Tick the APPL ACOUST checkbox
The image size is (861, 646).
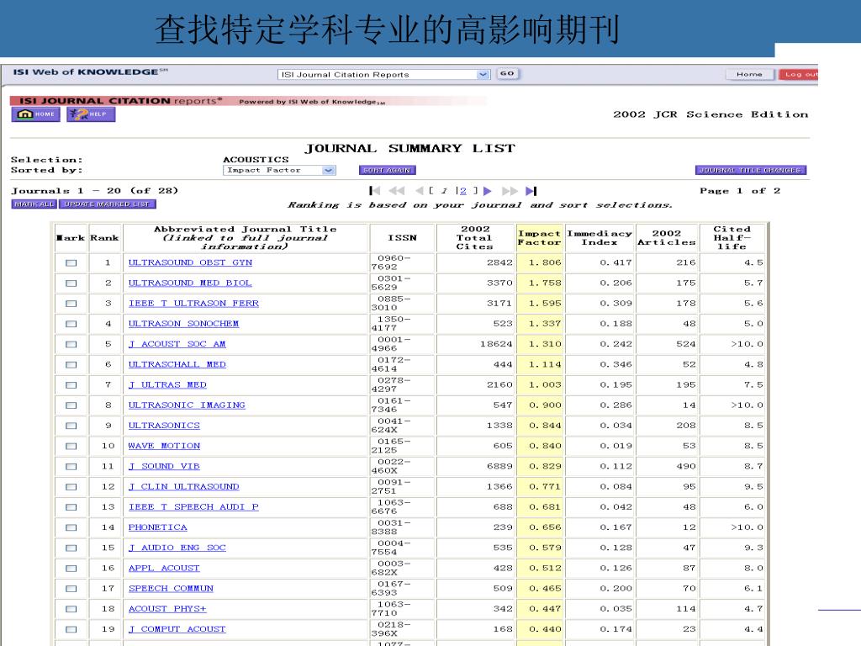71,568
